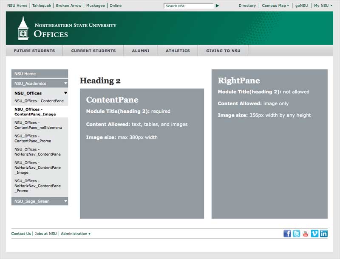
Task: Visit the Broken Arrow campus link
Action: pyautogui.click(x=68, y=6)
